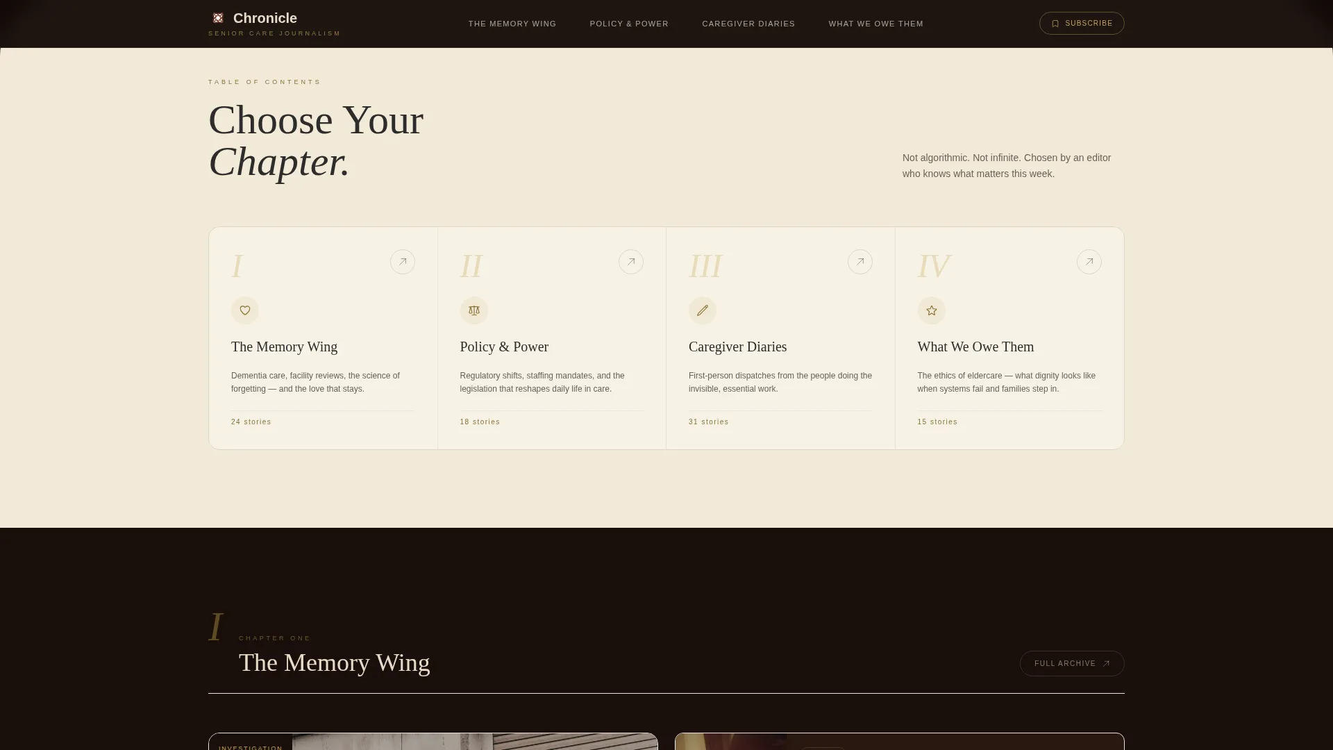Click the heart icon in Memory Wing card
This screenshot has width=1333, height=750.
tap(245, 310)
